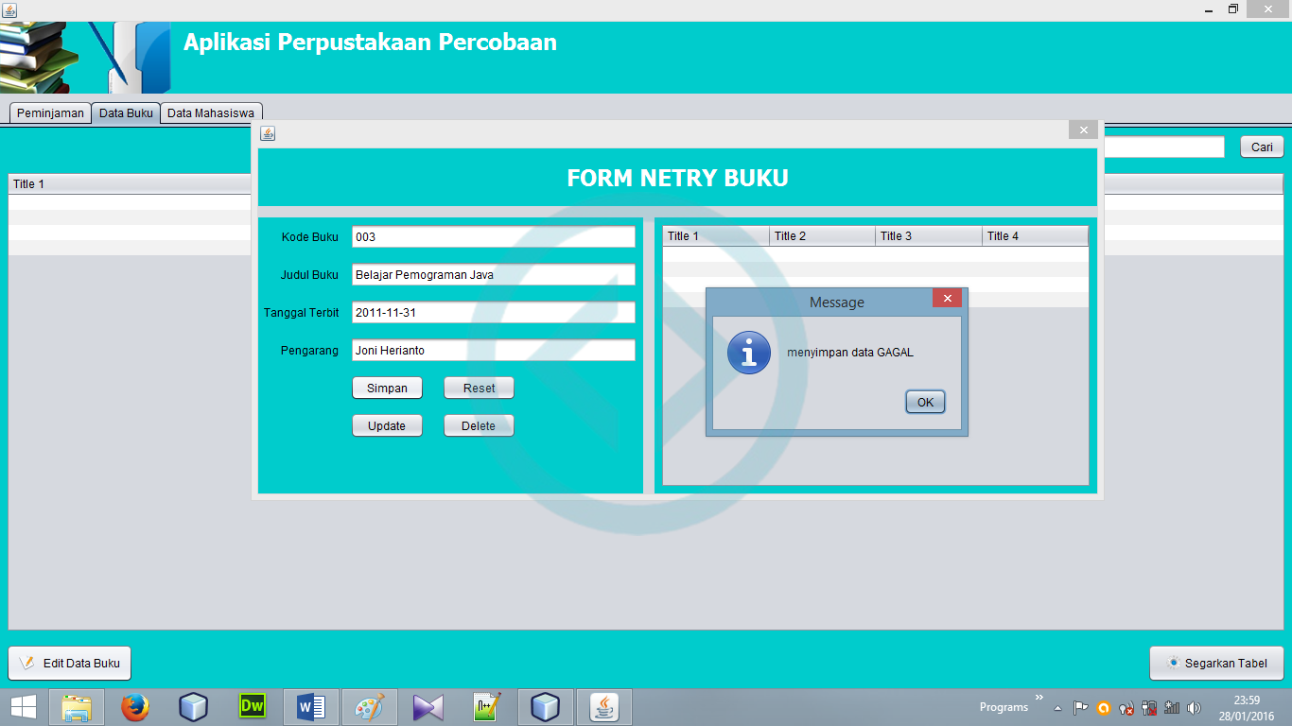The width and height of the screenshot is (1292, 726).
Task: Click the Delete button in the form
Action: click(479, 426)
